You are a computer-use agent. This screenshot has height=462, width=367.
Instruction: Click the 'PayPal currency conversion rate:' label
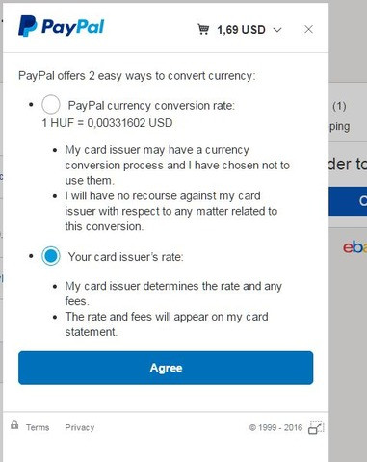pyautogui.click(x=151, y=106)
